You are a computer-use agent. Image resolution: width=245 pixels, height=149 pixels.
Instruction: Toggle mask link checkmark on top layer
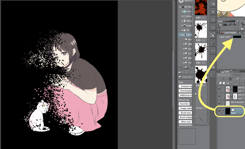click(x=232, y=89)
